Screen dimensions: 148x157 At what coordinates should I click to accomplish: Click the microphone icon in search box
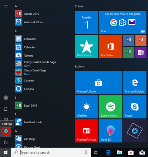pos(86,152)
